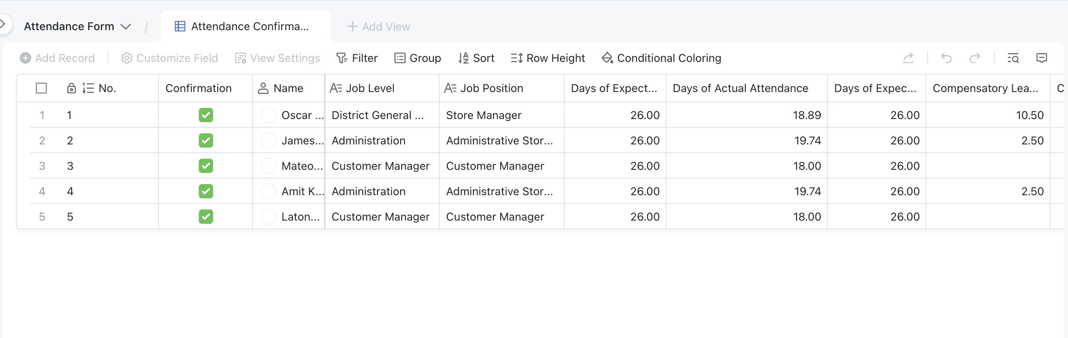Click Add View tab
This screenshot has width=1068, height=338.
[378, 27]
